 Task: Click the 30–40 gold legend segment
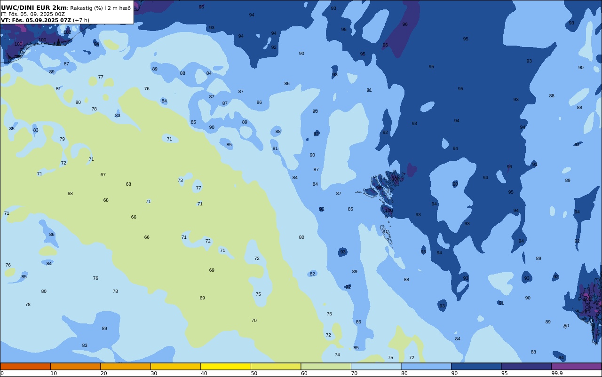175,366
